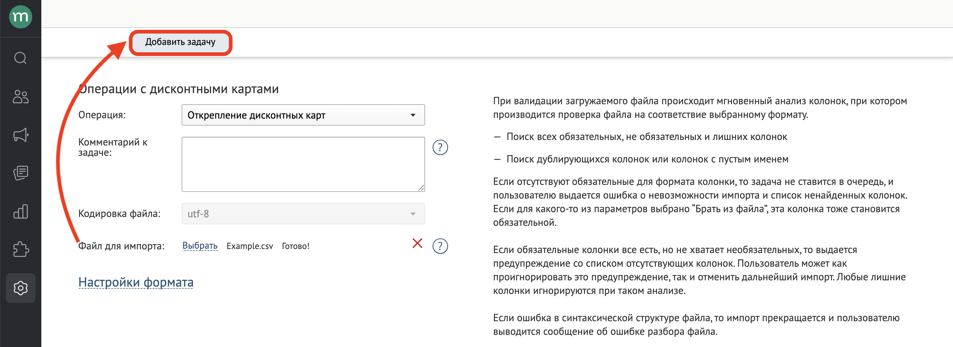Click the green 'm' logo

pos(20,17)
